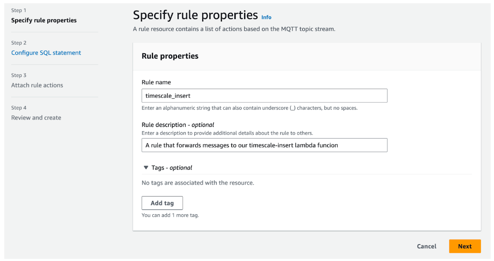
Task: Click the 'Step 2' label in sidebar
Action: point(19,43)
